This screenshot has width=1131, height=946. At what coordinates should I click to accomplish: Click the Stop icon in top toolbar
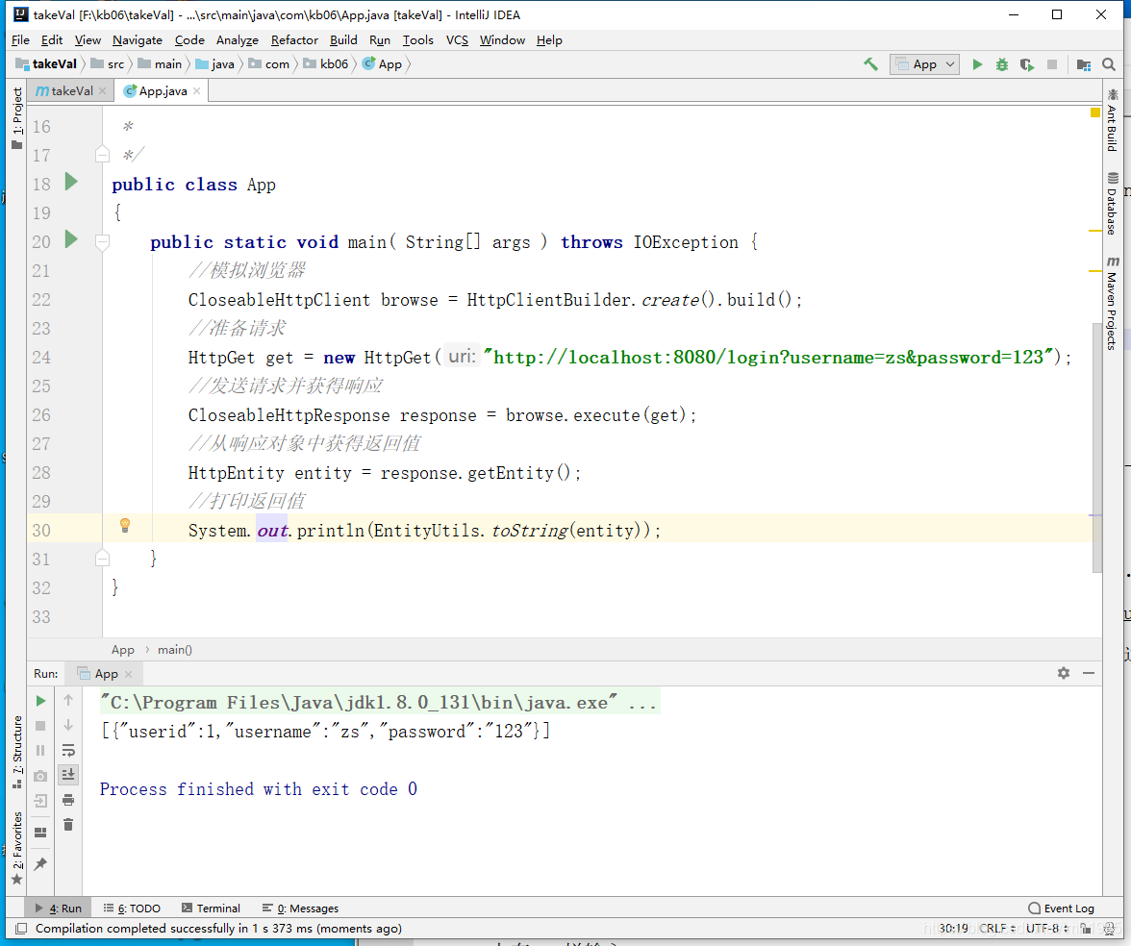(1052, 64)
